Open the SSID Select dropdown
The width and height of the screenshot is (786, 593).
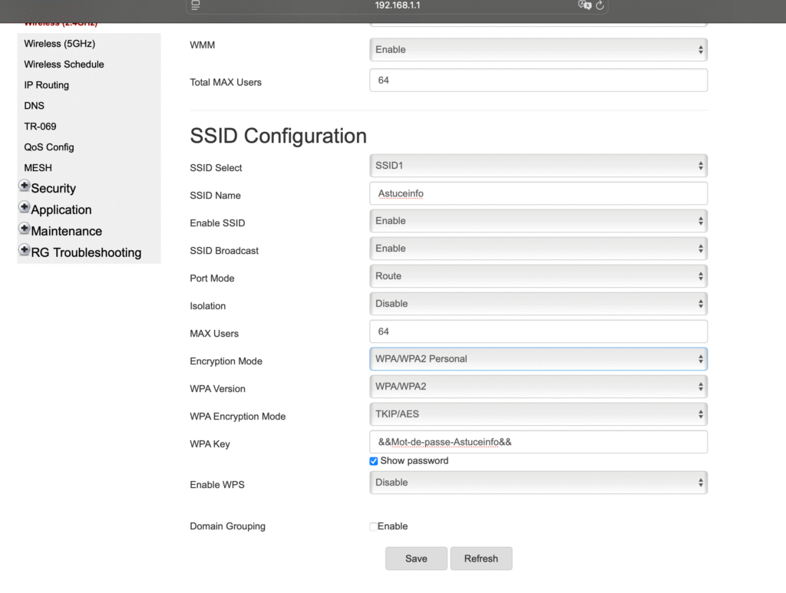click(538, 166)
